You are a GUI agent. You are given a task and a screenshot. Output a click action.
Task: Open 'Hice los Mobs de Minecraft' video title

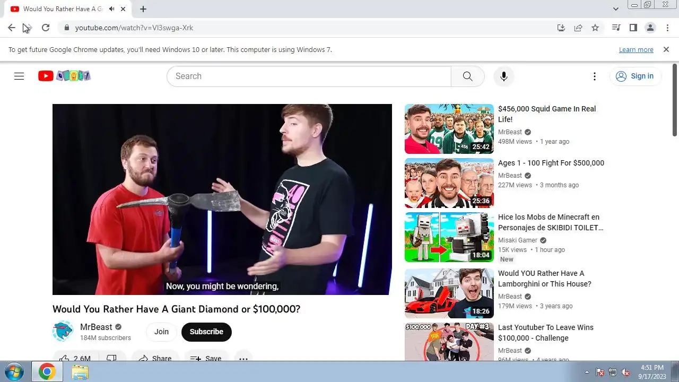pos(551,222)
